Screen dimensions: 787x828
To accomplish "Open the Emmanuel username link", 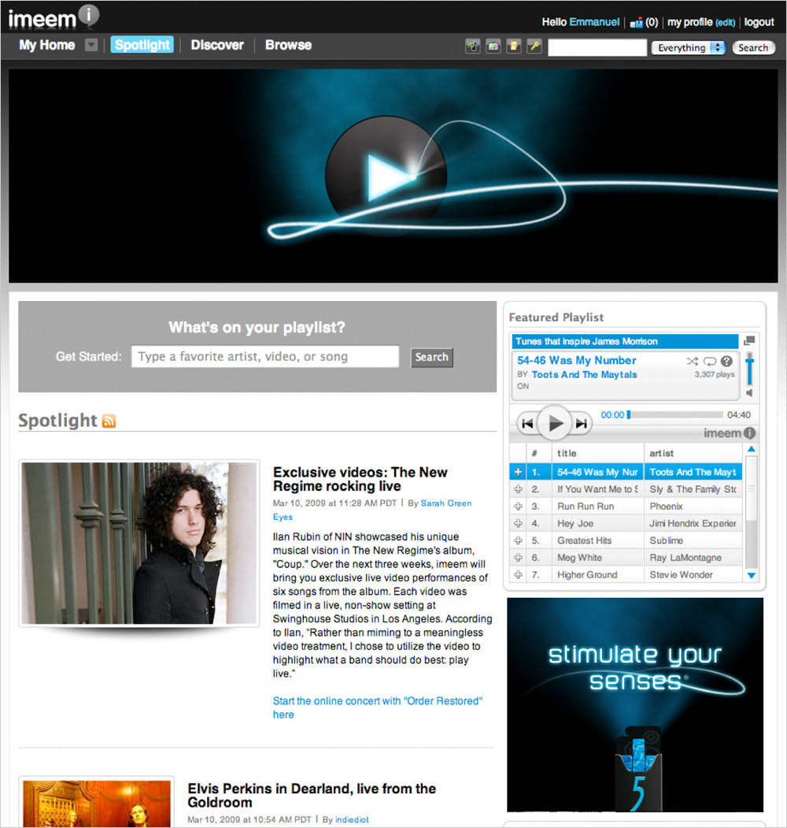I will point(594,22).
